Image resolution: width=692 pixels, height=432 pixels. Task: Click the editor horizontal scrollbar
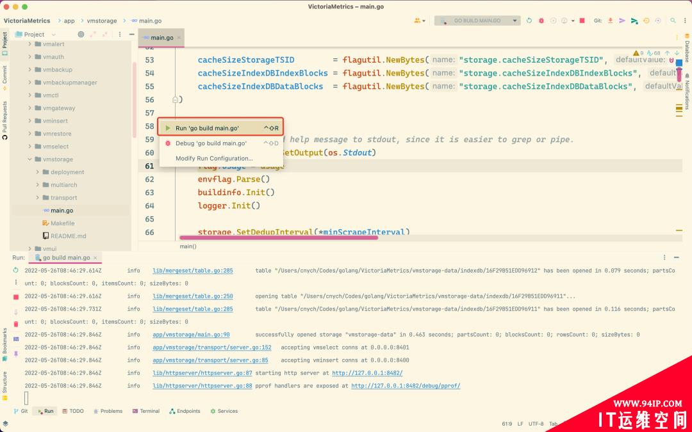(x=279, y=237)
